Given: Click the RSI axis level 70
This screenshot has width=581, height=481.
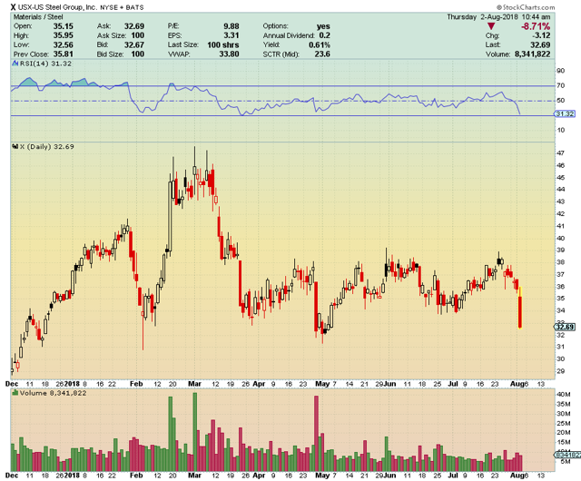Looking at the screenshot, I should click(x=561, y=85).
